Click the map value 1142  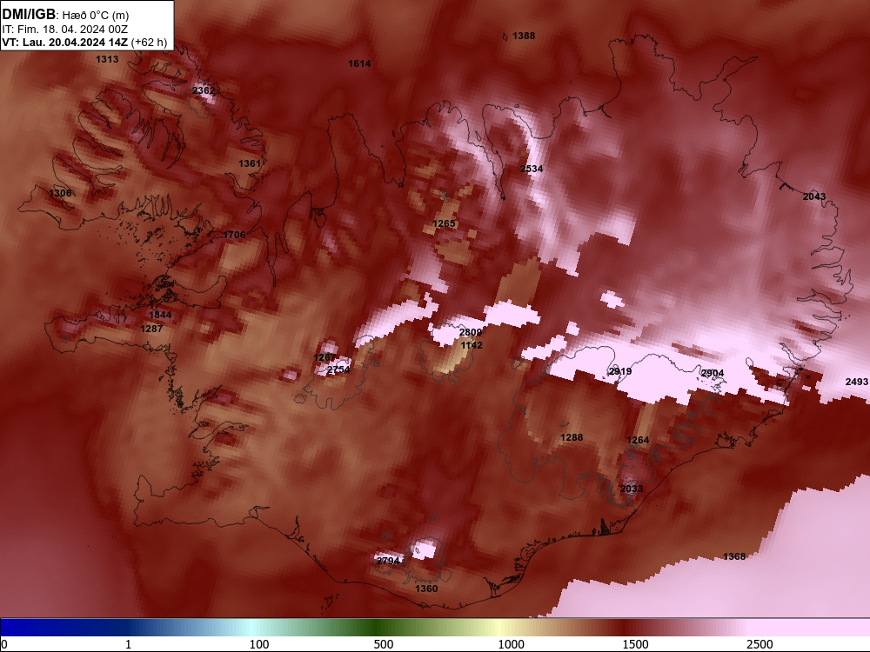(x=472, y=345)
